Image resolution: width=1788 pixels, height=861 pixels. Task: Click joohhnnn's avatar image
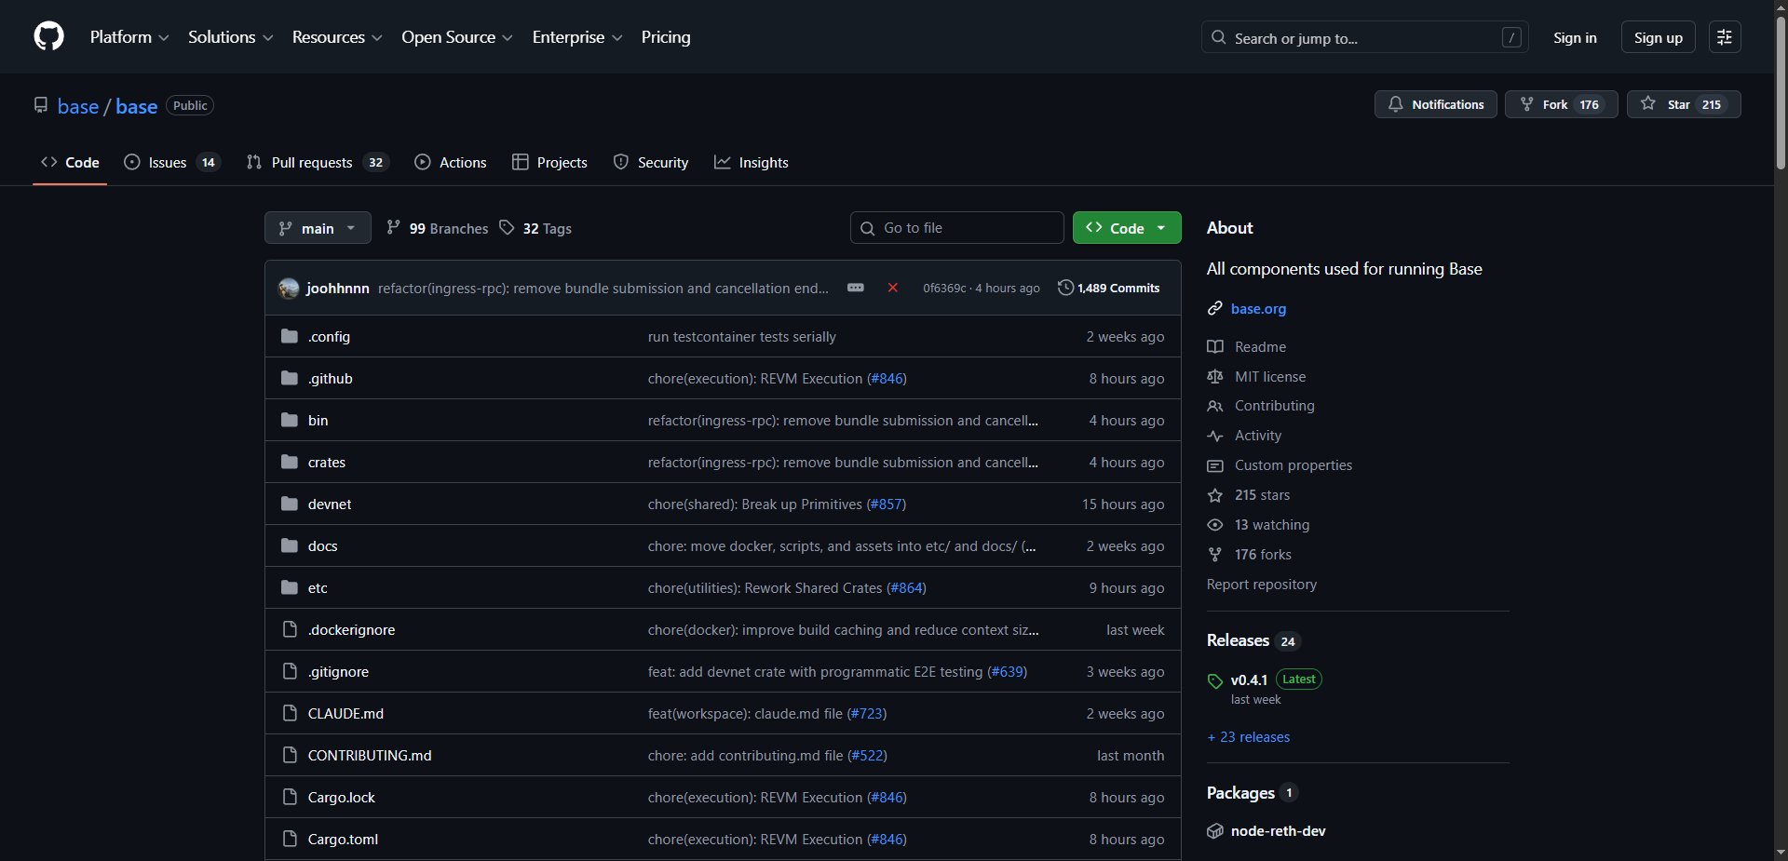coord(289,288)
